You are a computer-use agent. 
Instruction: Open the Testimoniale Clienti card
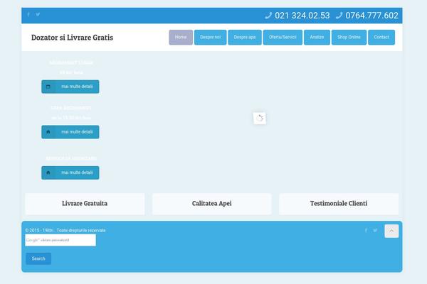339,204
